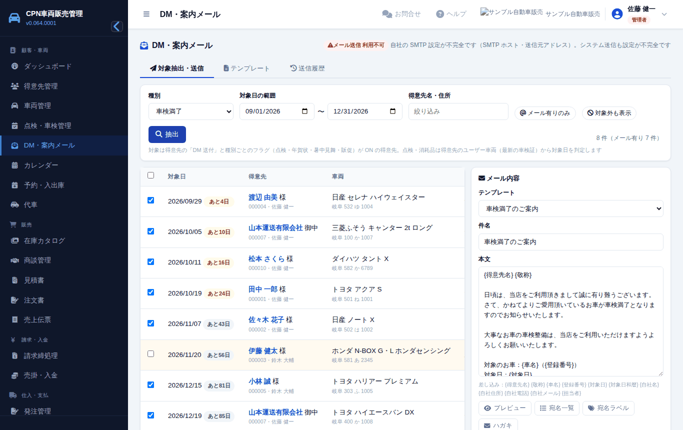This screenshot has width=683, height=430.
Task: Open 点検・車検管理 in the sidebar
Action: pos(64,125)
